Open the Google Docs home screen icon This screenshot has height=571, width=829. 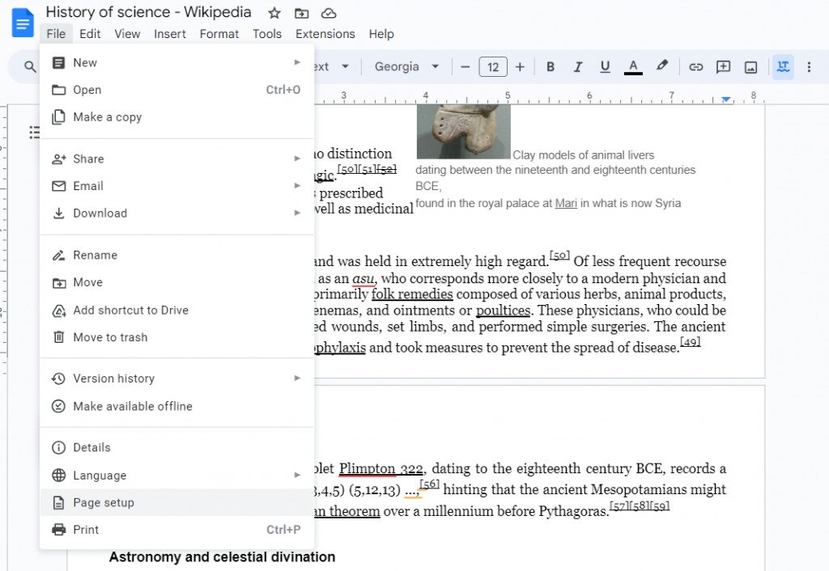coord(22,22)
